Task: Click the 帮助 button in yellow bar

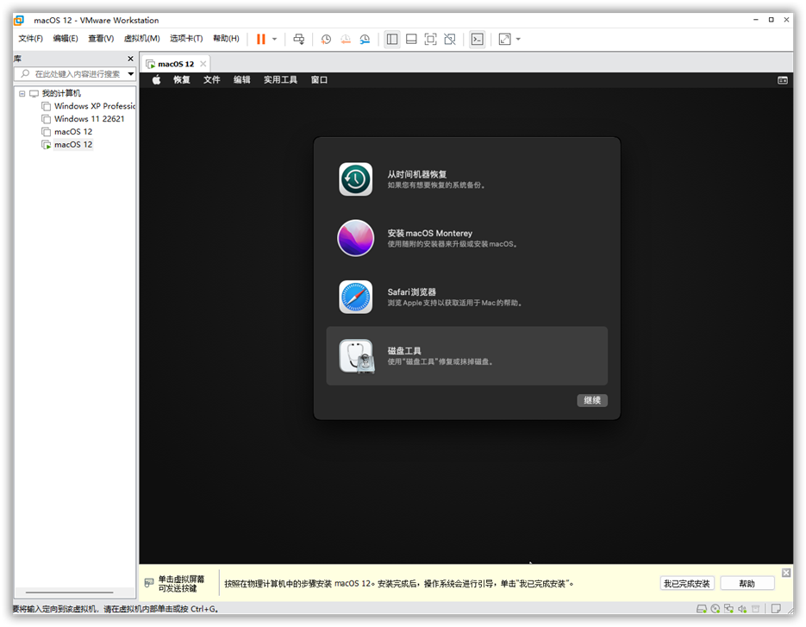Action: pyautogui.click(x=747, y=583)
